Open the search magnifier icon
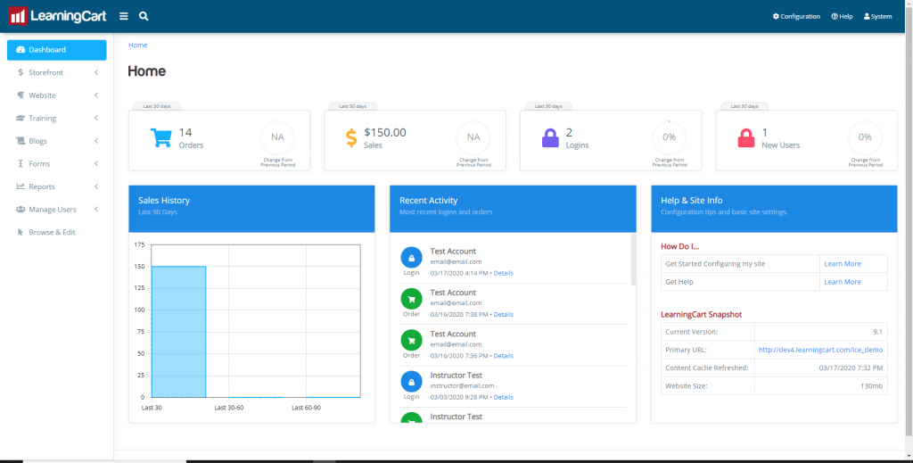Image resolution: width=913 pixels, height=463 pixels. pyautogui.click(x=144, y=16)
